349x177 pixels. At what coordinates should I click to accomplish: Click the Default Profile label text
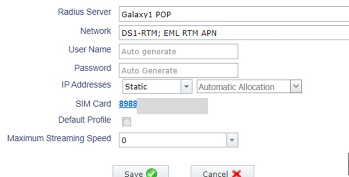click(84, 120)
